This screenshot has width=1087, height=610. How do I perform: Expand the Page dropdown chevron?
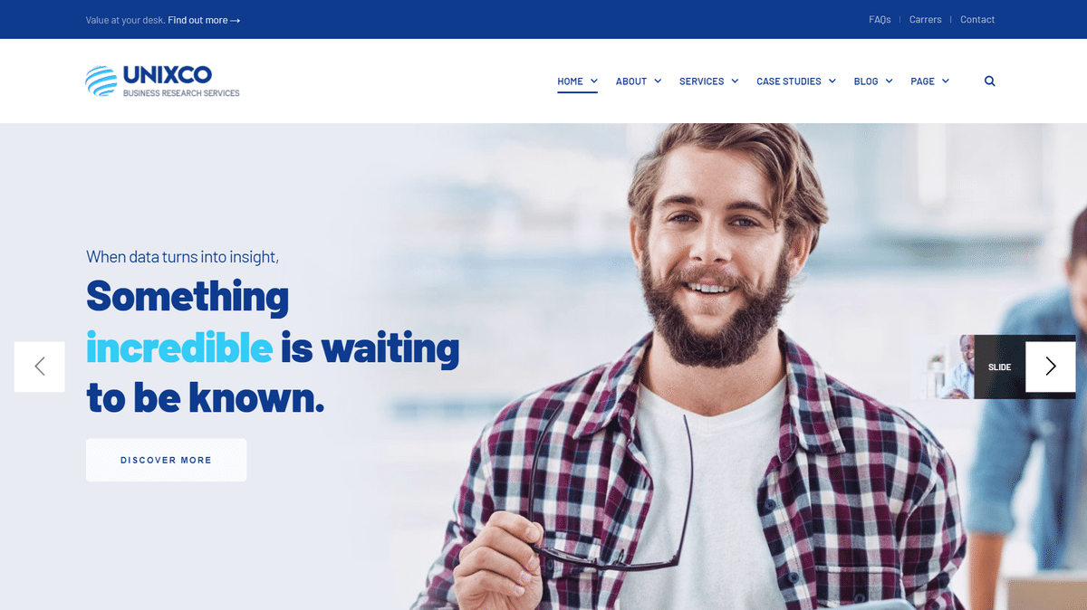(946, 81)
